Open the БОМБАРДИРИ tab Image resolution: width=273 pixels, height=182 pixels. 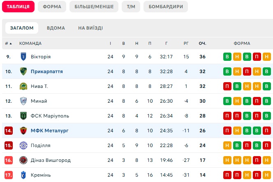click(166, 7)
